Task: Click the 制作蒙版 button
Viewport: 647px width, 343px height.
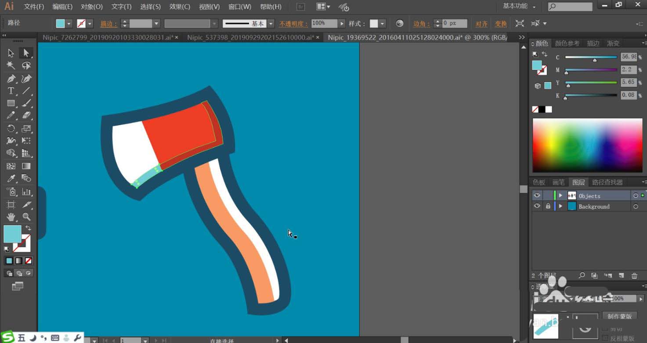Action: [x=619, y=316]
